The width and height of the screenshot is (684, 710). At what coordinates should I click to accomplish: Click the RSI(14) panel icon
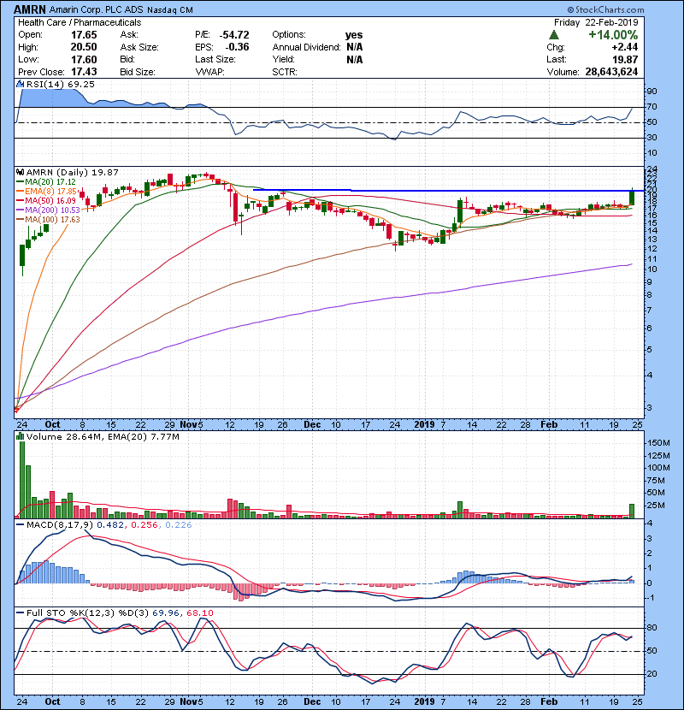pos(20,84)
